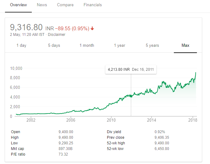Switch to 5 years range

pos(152,46)
